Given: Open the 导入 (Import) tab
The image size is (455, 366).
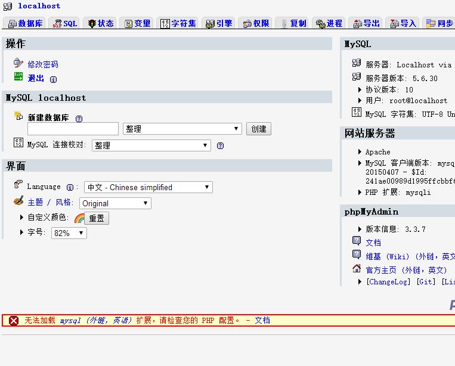Looking at the screenshot, I should [x=403, y=23].
